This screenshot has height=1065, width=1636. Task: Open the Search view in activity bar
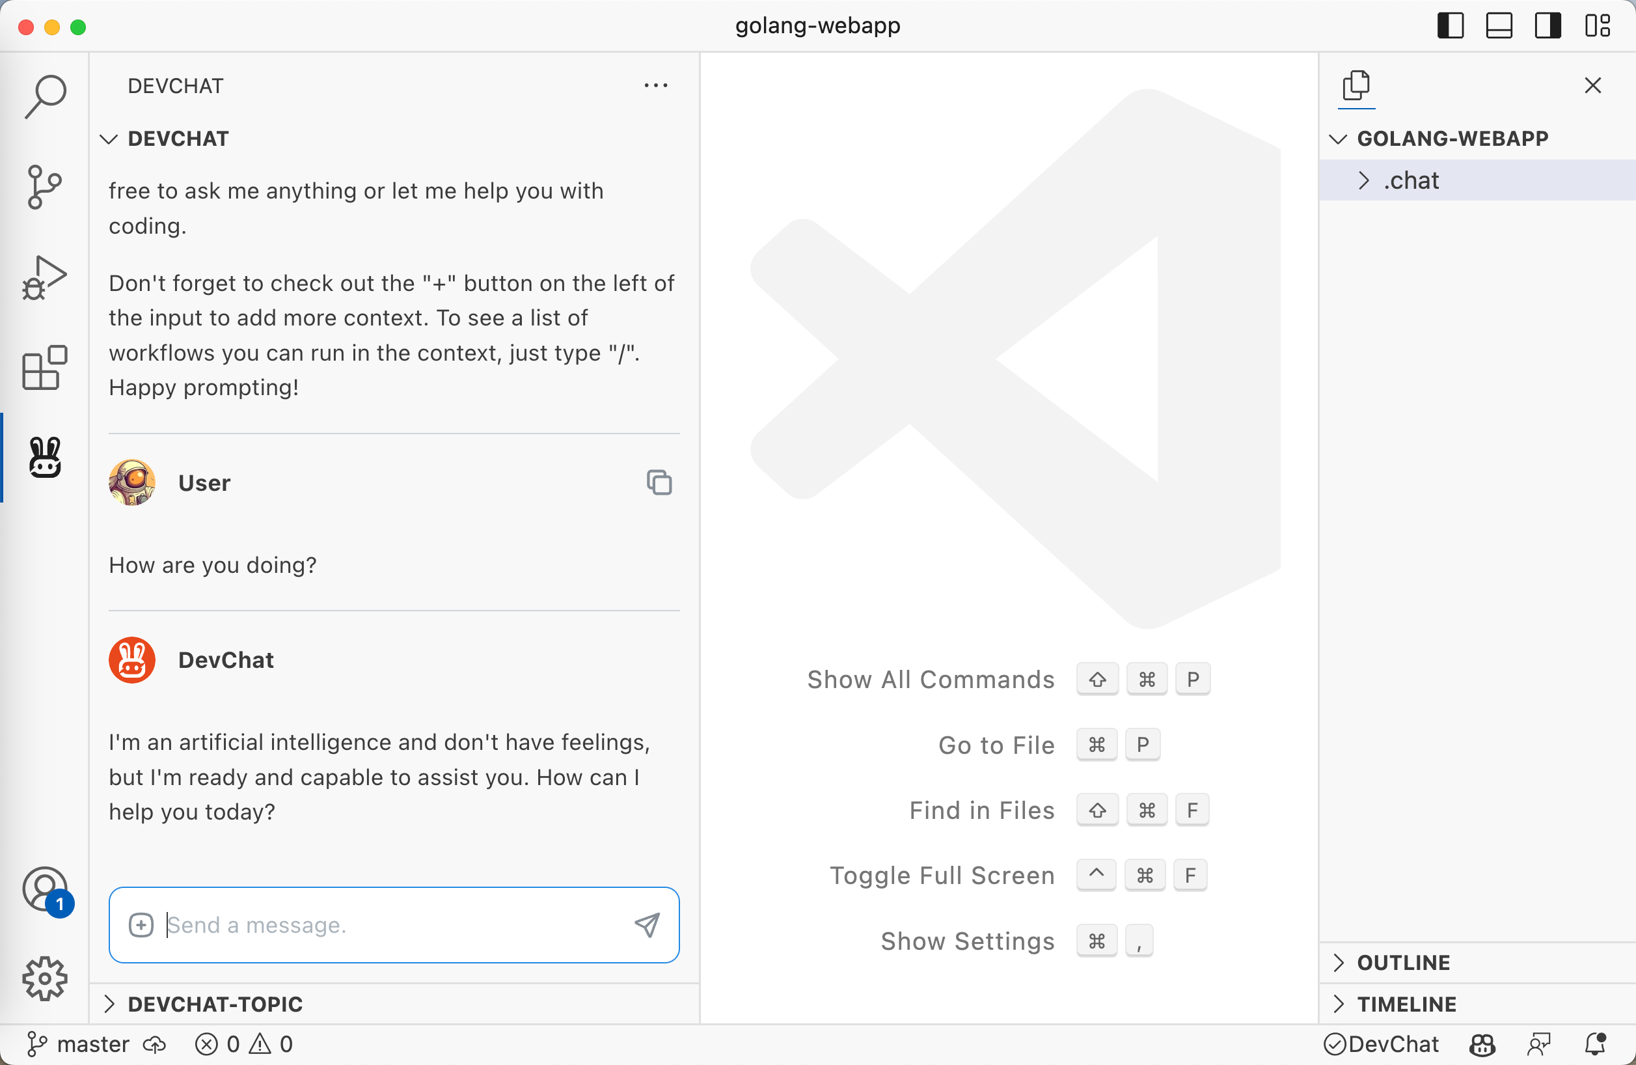(45, 96)
